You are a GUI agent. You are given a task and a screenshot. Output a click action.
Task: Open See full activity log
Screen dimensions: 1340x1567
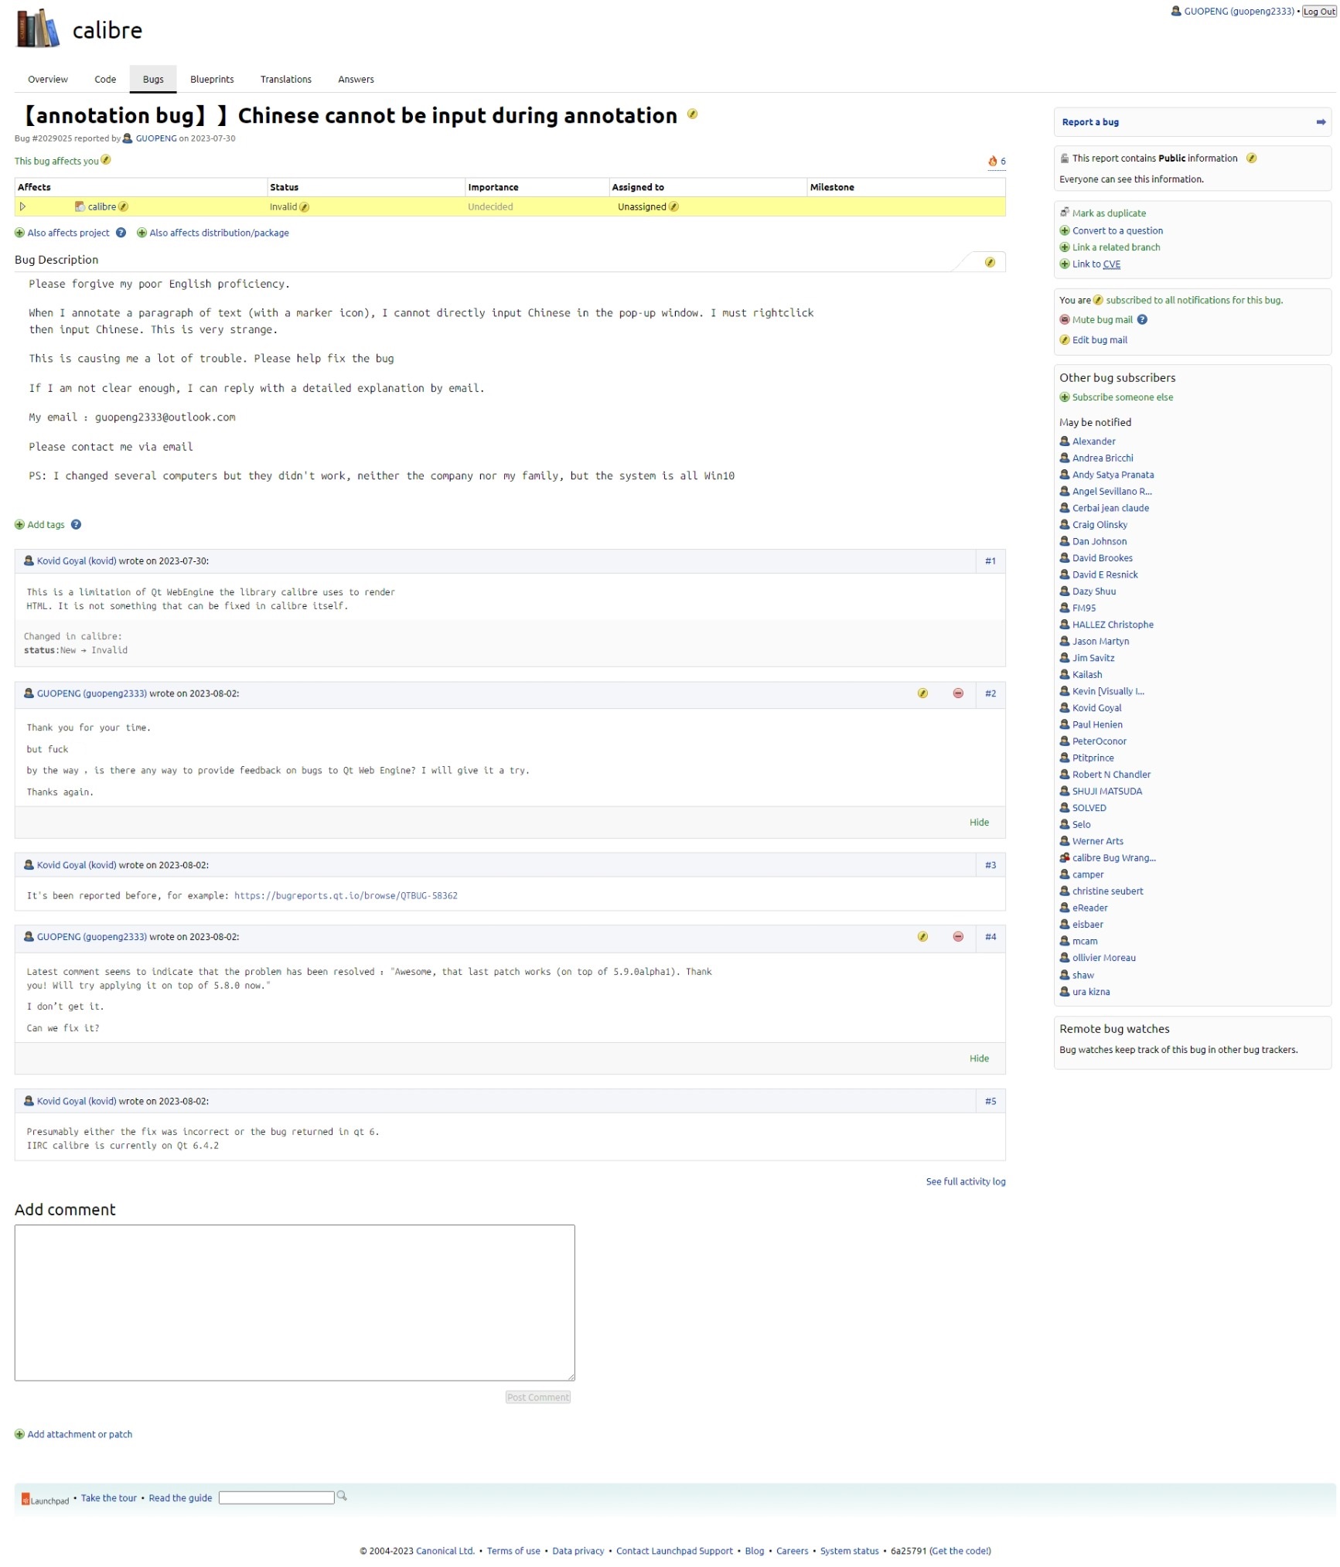tap(966, 1182)
